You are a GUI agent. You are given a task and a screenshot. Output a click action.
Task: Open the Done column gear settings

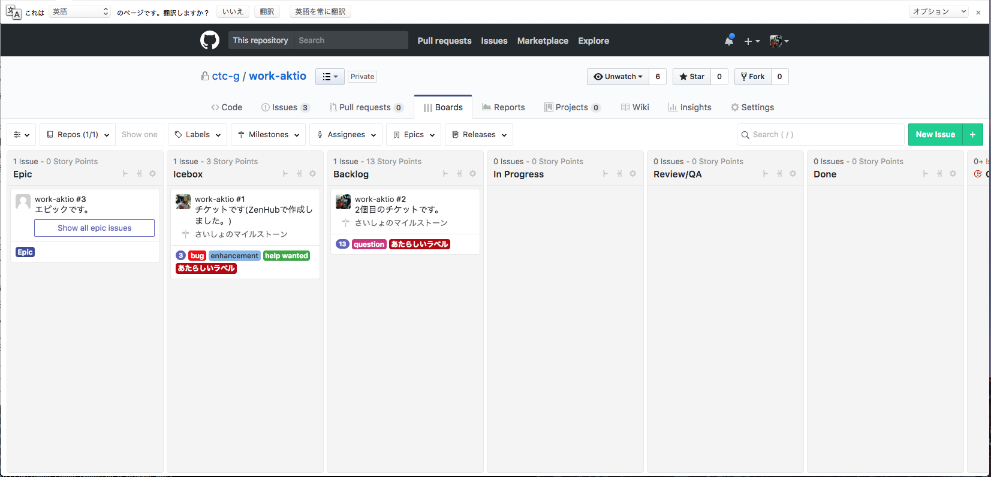pos(953,174)
